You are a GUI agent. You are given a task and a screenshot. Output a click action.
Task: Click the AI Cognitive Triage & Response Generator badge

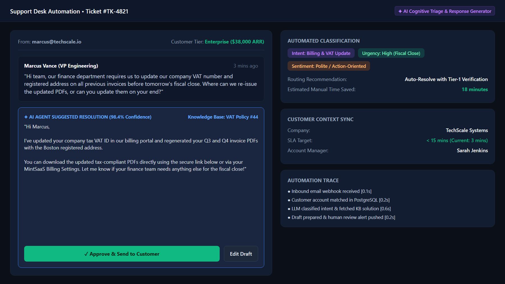click(x=445, y=11)
